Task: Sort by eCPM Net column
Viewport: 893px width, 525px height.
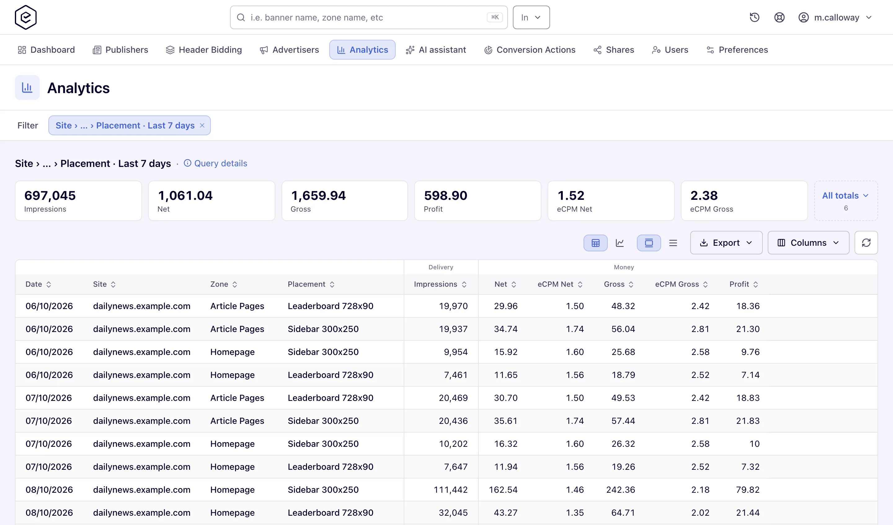Action: click(x=580, y=285)
